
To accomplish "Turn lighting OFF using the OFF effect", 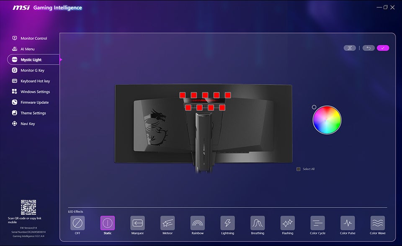I will point(77,223).
